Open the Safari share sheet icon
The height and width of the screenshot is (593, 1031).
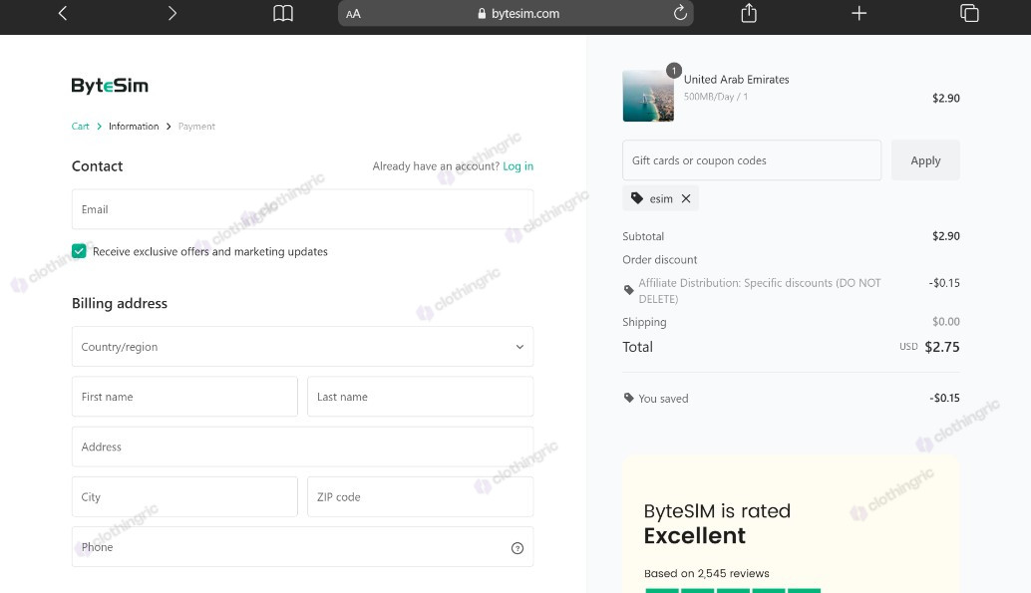coord(749,13)
